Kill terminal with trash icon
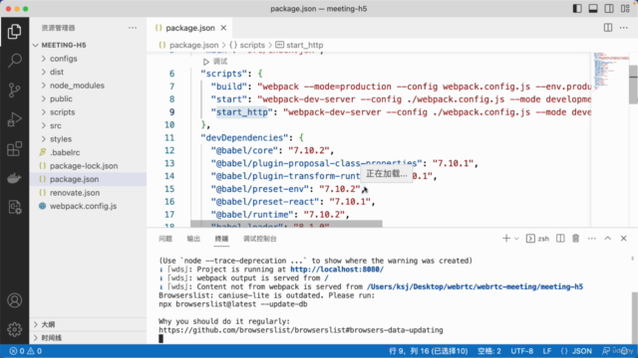Image resolution: width=638 pixels, height=358 pixels. (x=576, y=239)
